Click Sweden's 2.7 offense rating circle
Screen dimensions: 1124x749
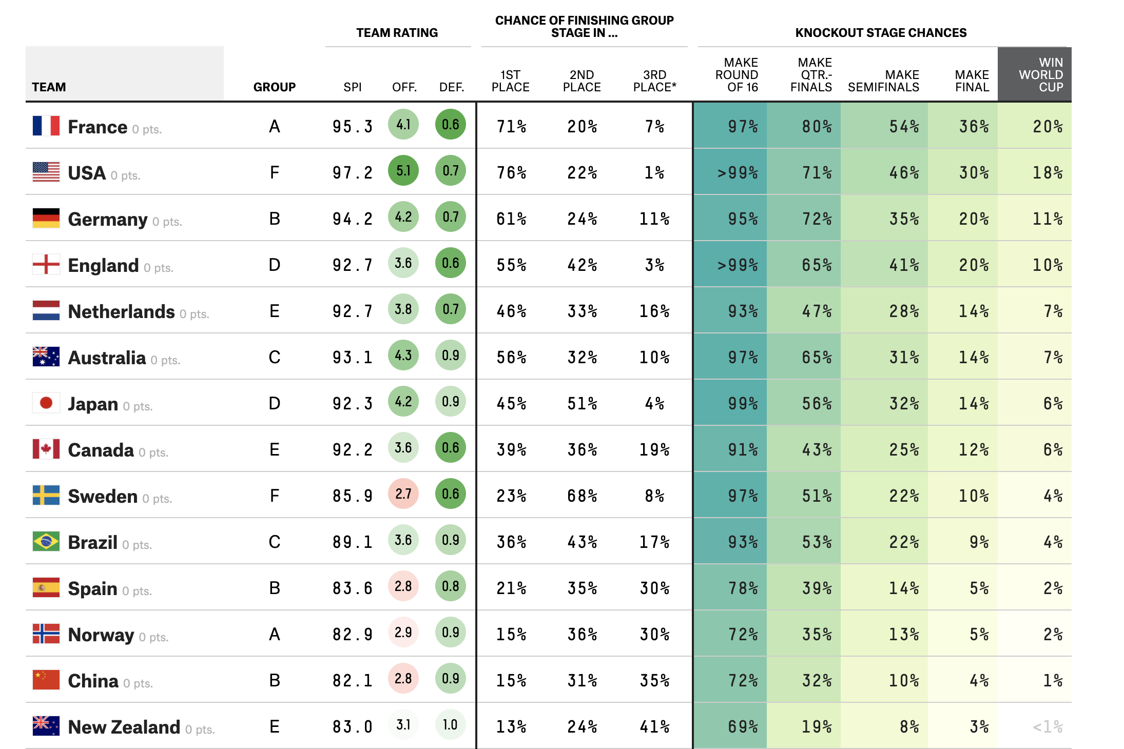(403, 494)
